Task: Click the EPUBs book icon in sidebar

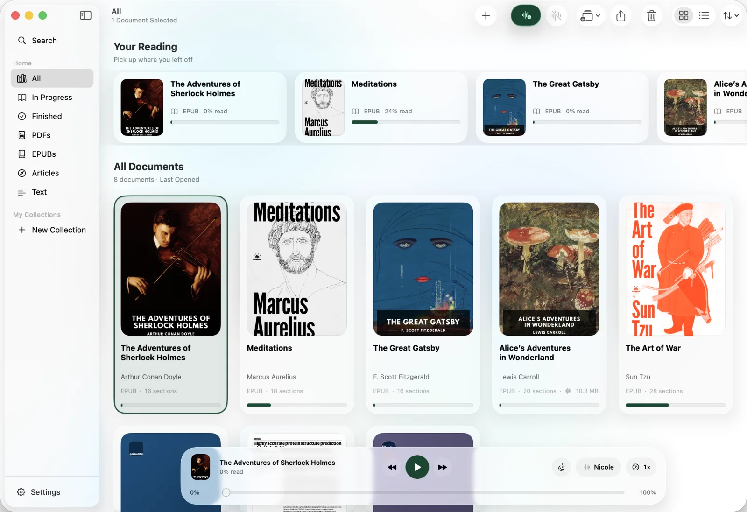Action: tap(21, 154)
